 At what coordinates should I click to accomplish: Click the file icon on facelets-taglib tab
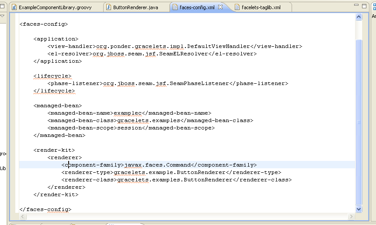click(237, 7)
